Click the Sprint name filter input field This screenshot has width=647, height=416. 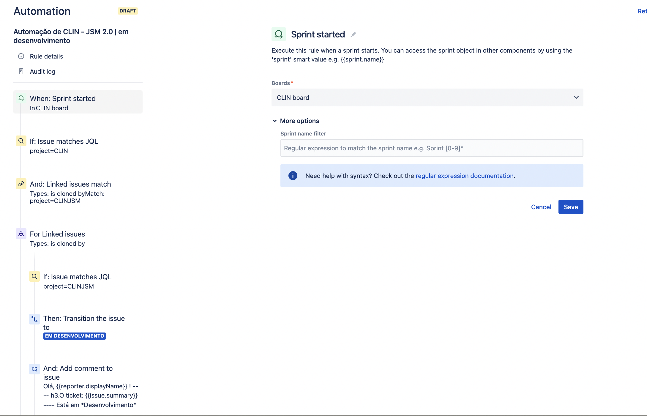tap(432, 148)
